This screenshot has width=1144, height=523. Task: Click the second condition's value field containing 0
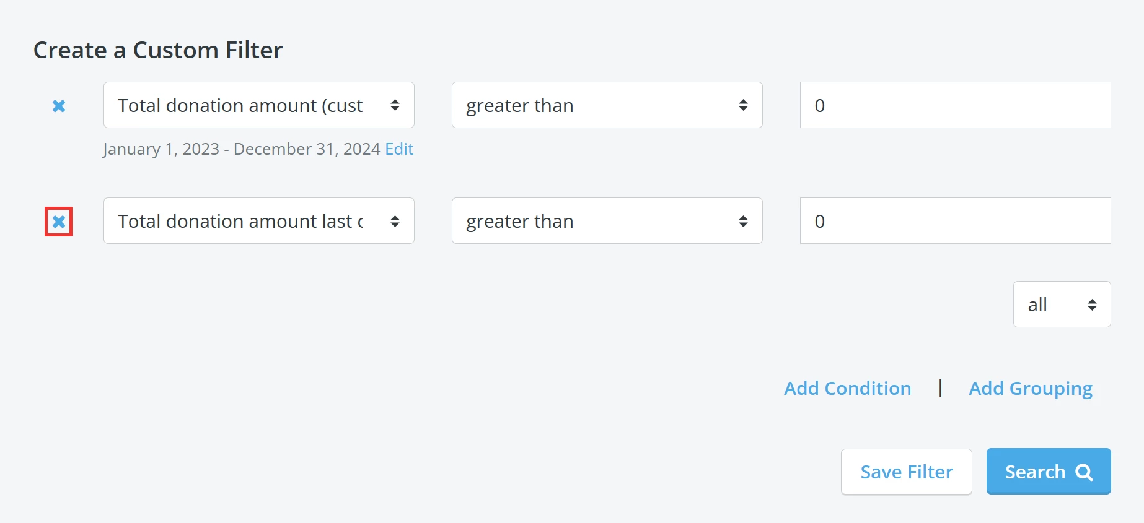click(954, 221)
